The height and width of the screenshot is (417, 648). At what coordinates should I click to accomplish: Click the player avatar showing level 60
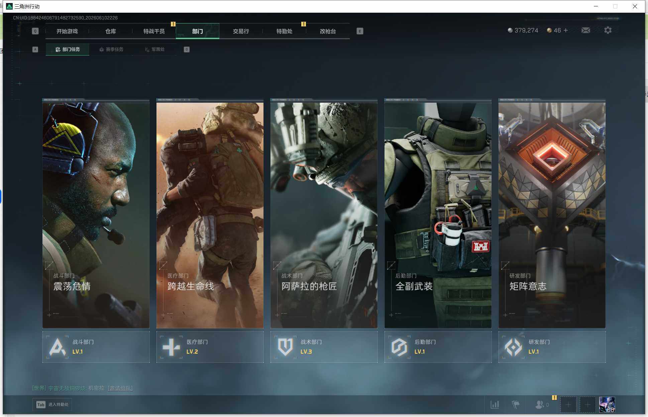607,405
